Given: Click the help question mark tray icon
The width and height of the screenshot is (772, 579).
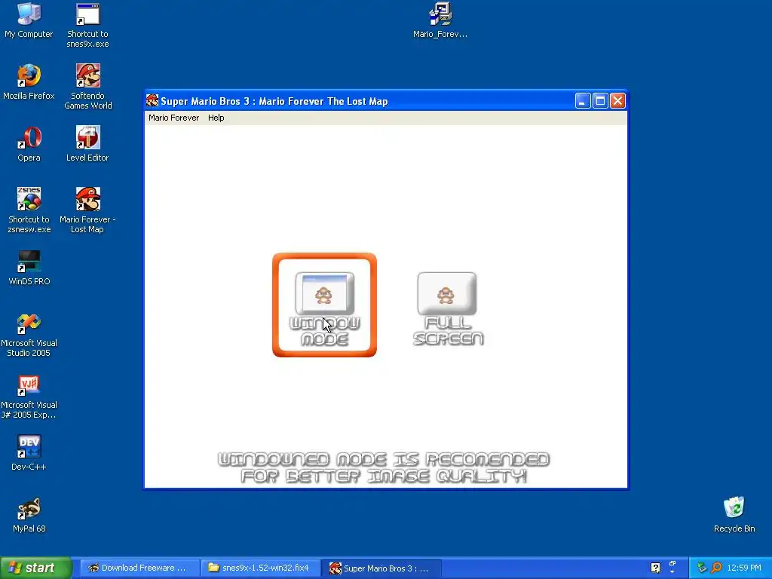Looking at the screenshot, I should pos(655,568).
